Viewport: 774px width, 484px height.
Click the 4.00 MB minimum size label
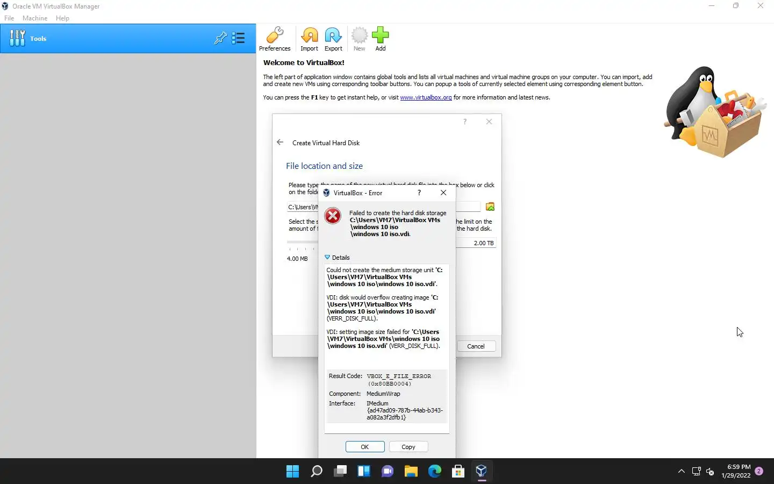tap(297, 259)
